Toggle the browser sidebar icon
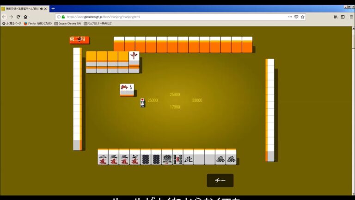Viewport: 355px width, 200px height. [x=343, y=17]
